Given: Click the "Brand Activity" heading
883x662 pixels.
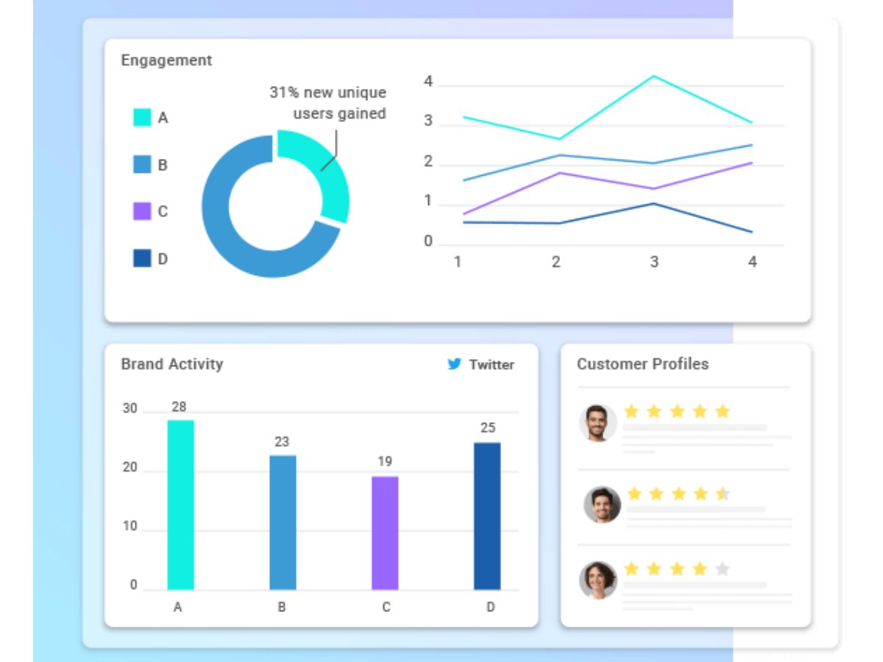Looking at the screenshot, I should click(x=172, y=364).
